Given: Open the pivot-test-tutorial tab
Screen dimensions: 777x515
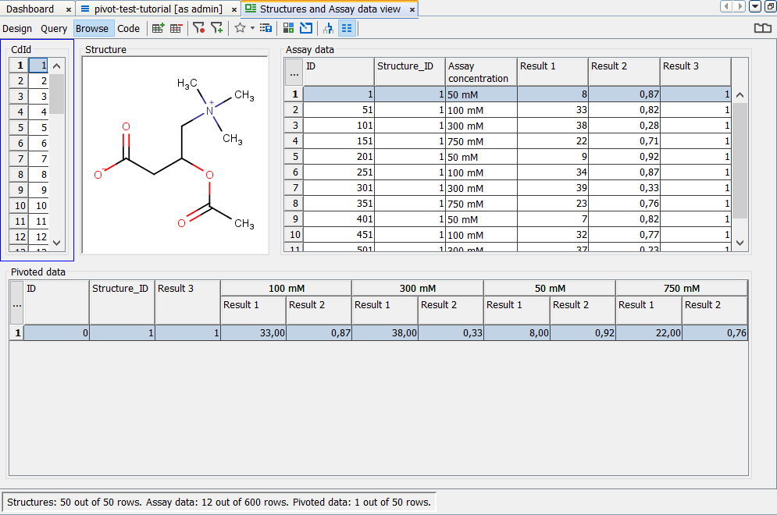Looking at the screenshot, I should [x=158, y=9].
